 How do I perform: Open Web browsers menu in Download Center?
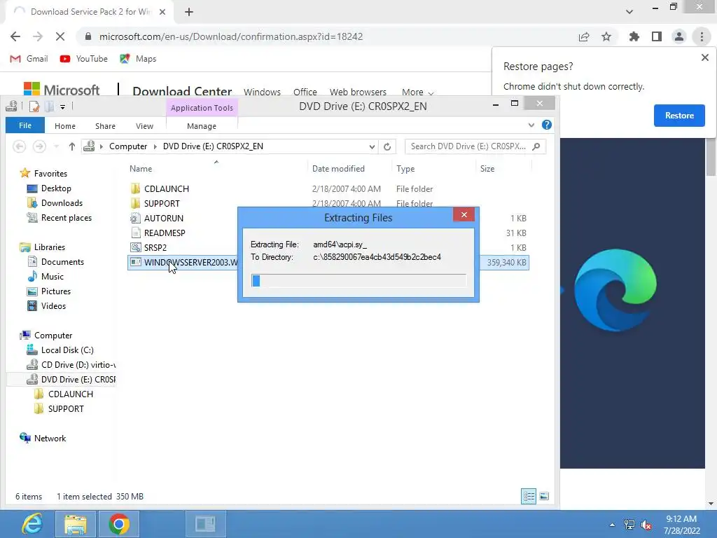click(x=358, y=92)
